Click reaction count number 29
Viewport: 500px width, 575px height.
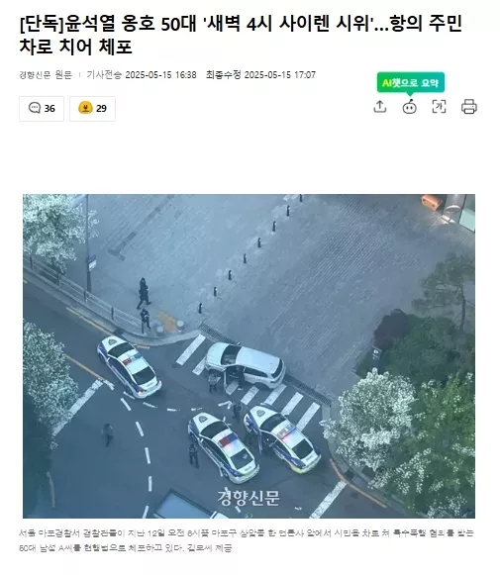[101, 109]
